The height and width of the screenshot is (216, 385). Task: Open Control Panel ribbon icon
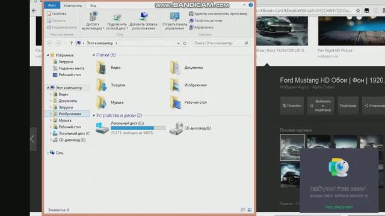coord(174,17)
